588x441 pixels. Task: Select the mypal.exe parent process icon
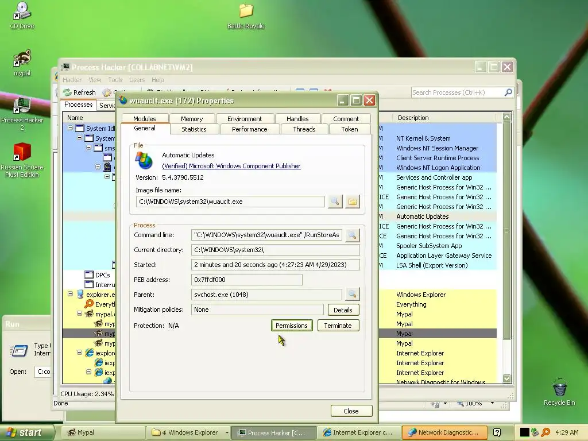pos(89,314)
